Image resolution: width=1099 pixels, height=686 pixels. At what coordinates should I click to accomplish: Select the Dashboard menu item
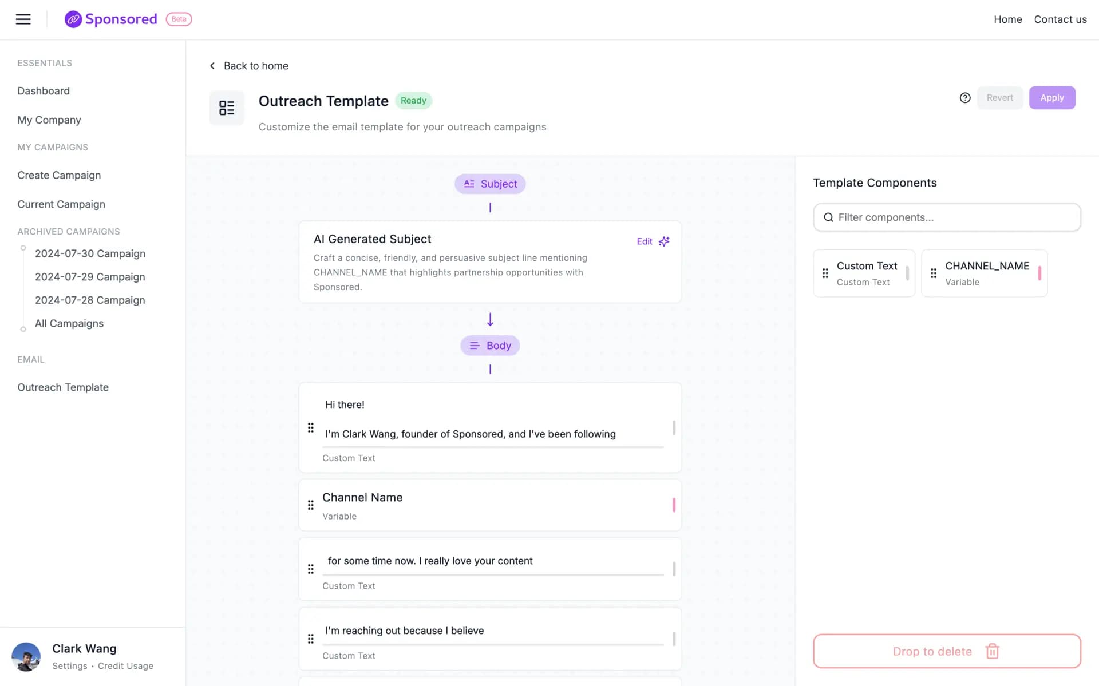(x=43, y=90)
